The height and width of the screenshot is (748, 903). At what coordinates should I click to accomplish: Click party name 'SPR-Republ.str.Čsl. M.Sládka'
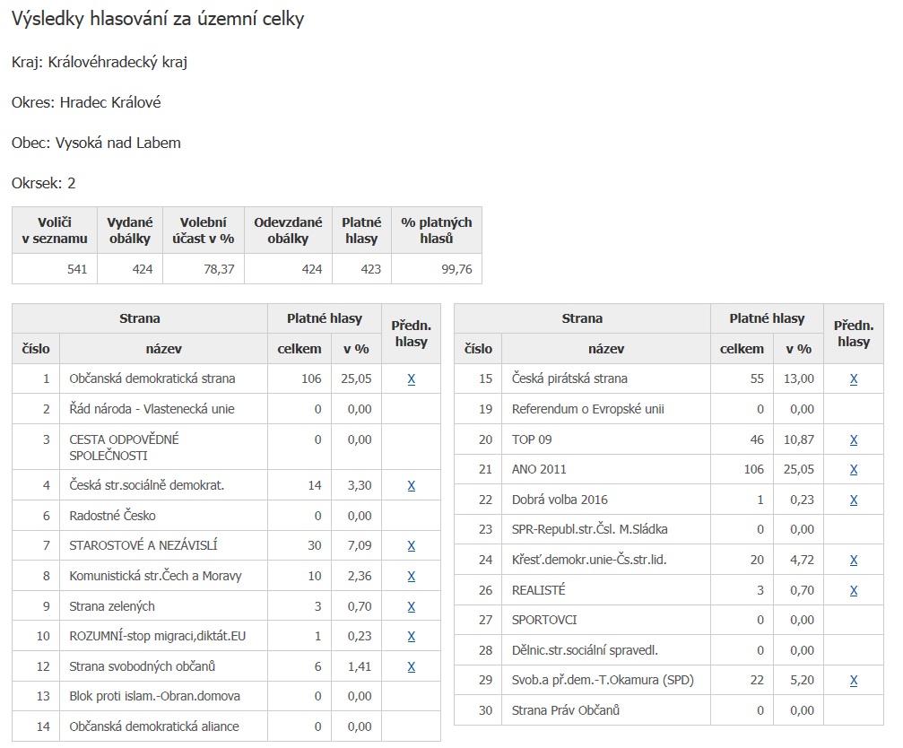point(590,529)
